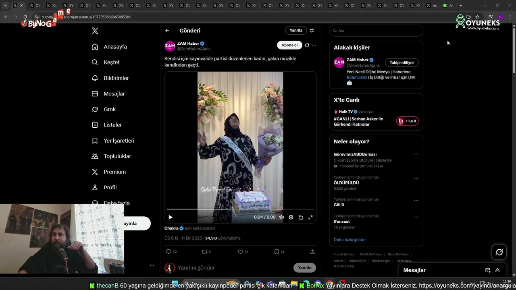
Task: Click the Yer İşaretleri bookmark icon
Action: coord(95,141)
